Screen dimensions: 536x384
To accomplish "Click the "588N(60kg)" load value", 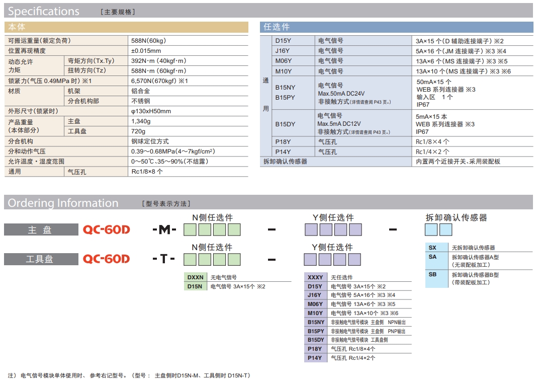I will pos(148,41).
